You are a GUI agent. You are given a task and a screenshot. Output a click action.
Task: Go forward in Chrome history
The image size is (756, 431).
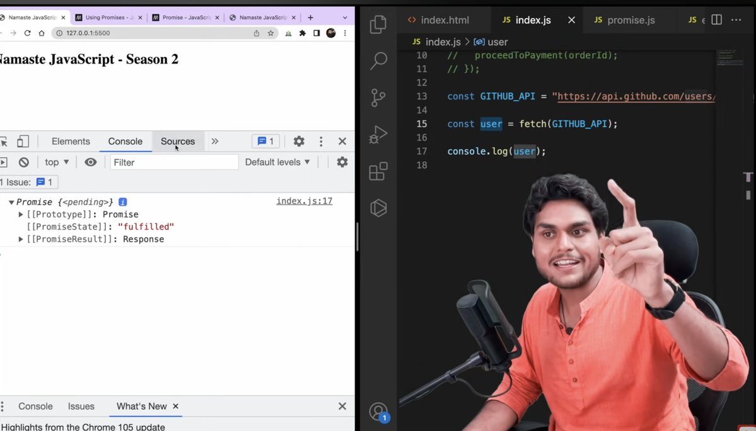pos(13,33)
